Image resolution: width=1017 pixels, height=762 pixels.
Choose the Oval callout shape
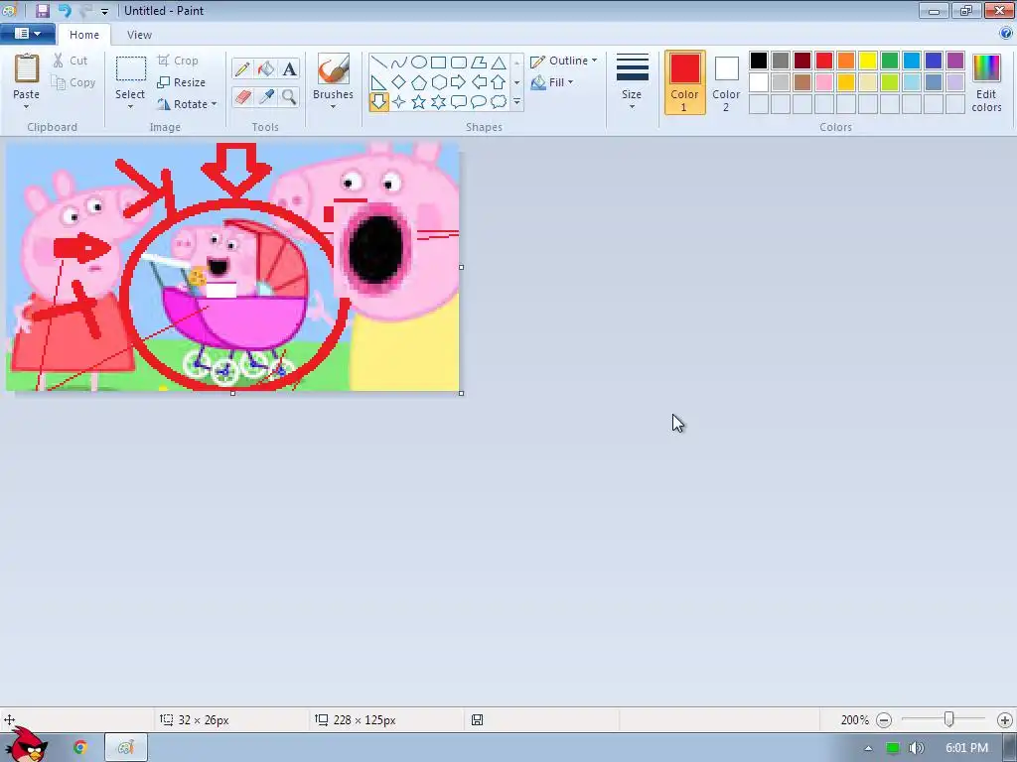pos(479,102)
